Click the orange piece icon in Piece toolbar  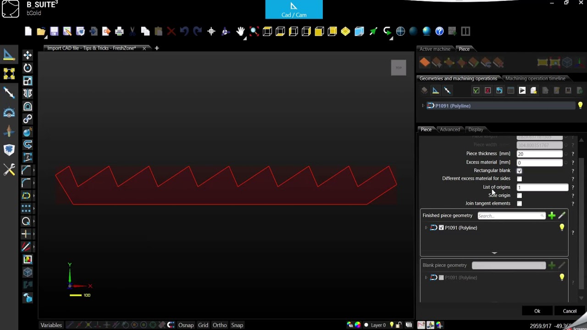(x=425, y=62)
